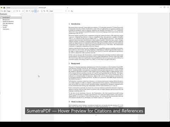Image resolution: width=170 pixels, height=127 pixels.
Task: Minimize the SumatraPDF window
Action: tap(161, 7)
